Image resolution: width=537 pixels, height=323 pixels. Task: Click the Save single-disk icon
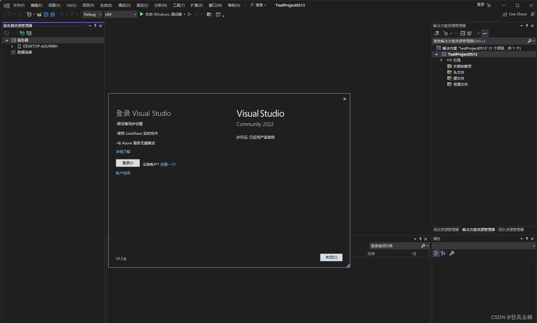[46, 14]
